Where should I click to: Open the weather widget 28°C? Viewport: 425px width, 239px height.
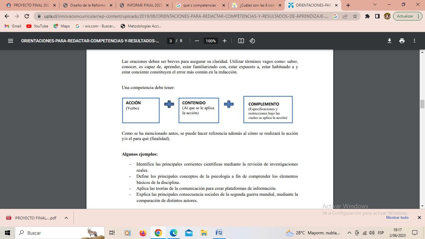pos(313,233)
